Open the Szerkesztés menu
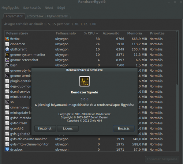Image resolution: width=183 pixels, height=164 pixels. click(x=32, y=8)
